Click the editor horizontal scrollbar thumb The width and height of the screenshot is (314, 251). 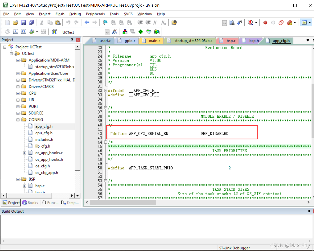coord(123,202)
